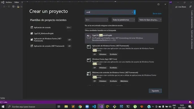Screen dimensions: 194x109
Task: Open recent Aplicación de consola (.NET Framework)
Action: click(51, 46)
